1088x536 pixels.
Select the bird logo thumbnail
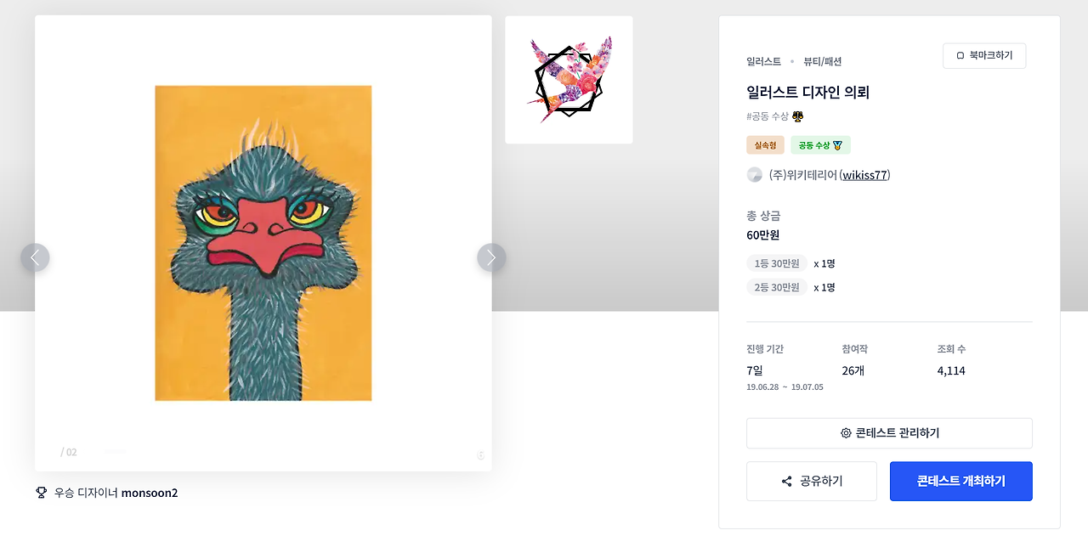(569, 80)
